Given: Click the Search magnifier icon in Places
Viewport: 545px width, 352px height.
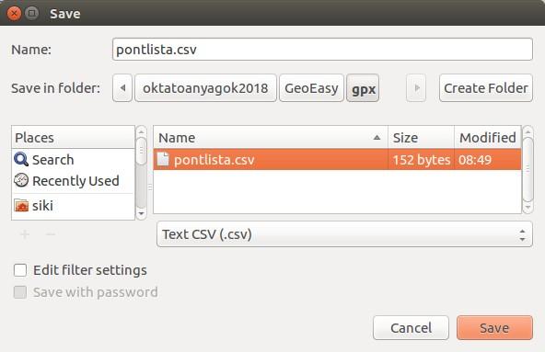Looking at the screenshot, I should pos(21,159).
